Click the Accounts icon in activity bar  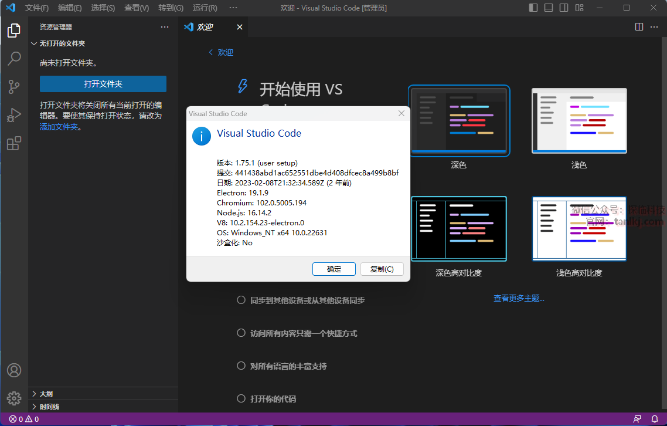coord(14,370)
